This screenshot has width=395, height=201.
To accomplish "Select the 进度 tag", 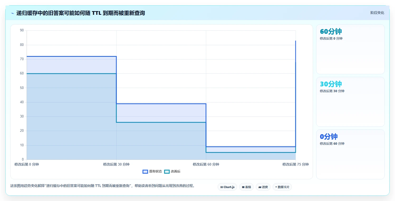I will pos(263,187).
